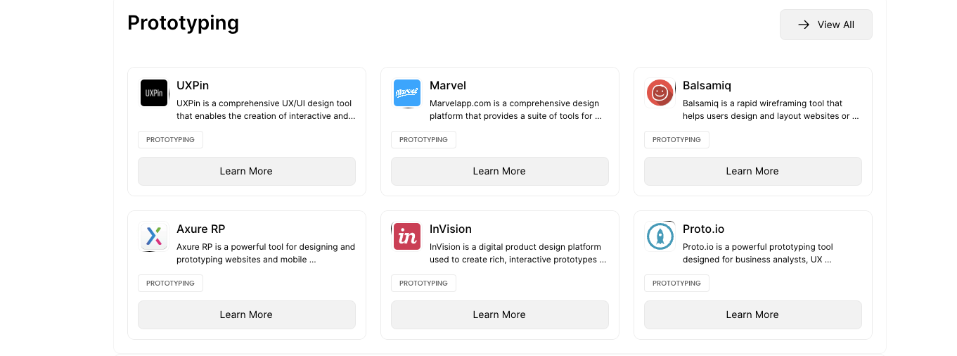This screenshot has height=356, width=957.
Task: Click the InVision pink logo icon
Action: [x=407, y=236]
